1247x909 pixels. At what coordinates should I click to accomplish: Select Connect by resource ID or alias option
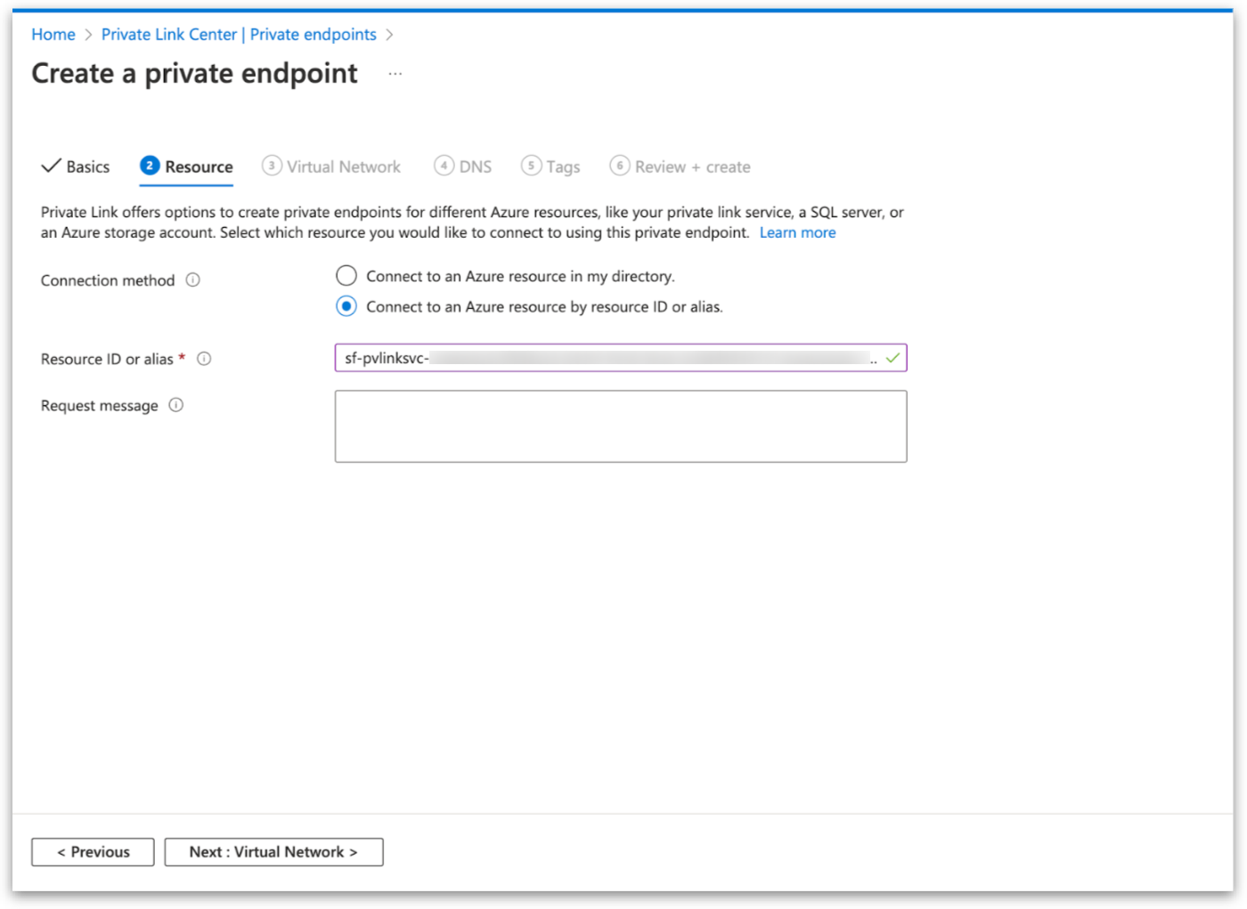[346, 306]
